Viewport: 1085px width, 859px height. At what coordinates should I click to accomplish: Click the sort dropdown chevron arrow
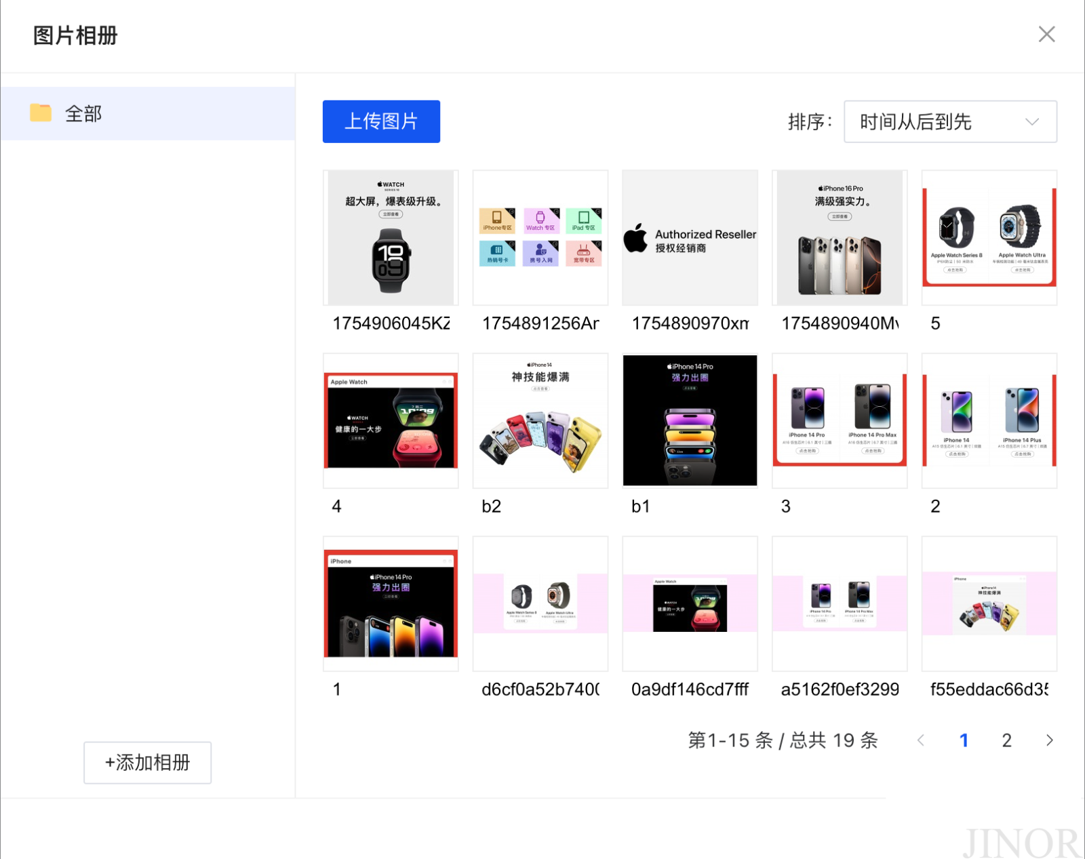[x=1032, y=122]
